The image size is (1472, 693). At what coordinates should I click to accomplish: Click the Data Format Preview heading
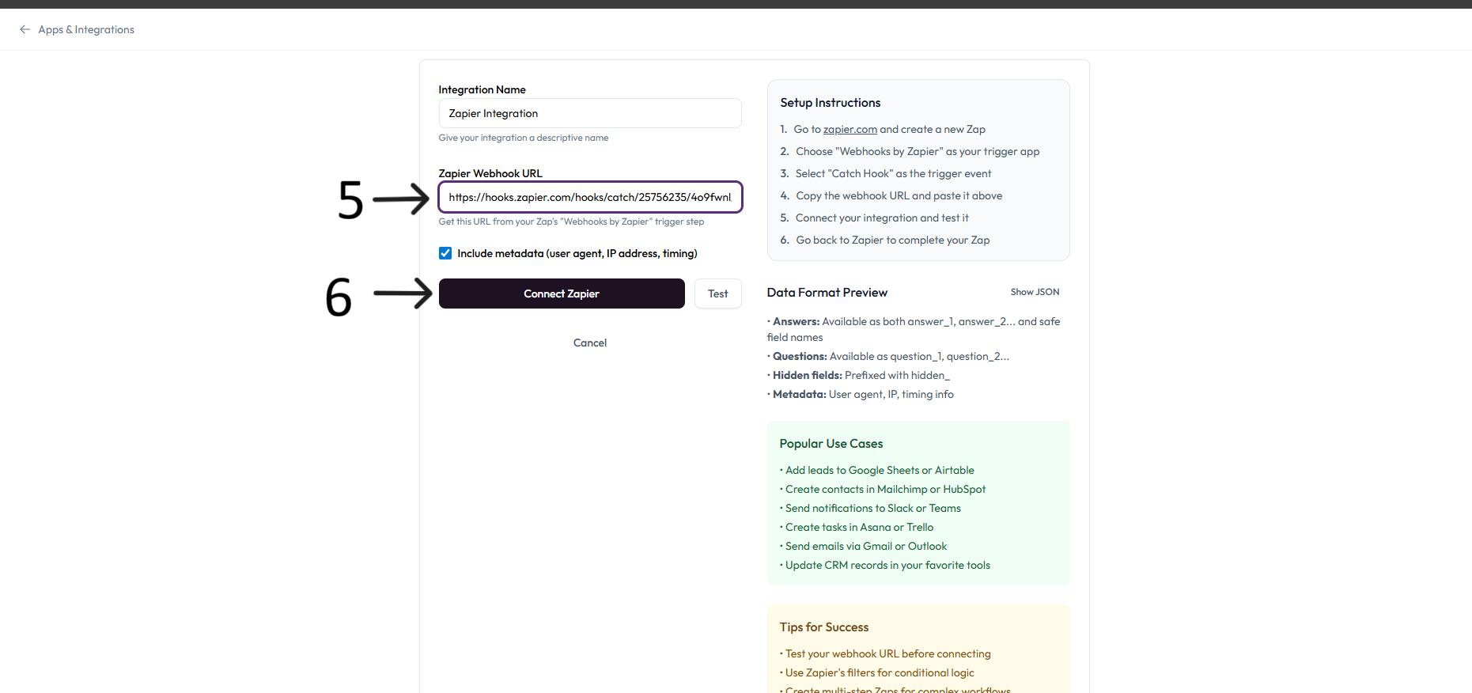827,293
